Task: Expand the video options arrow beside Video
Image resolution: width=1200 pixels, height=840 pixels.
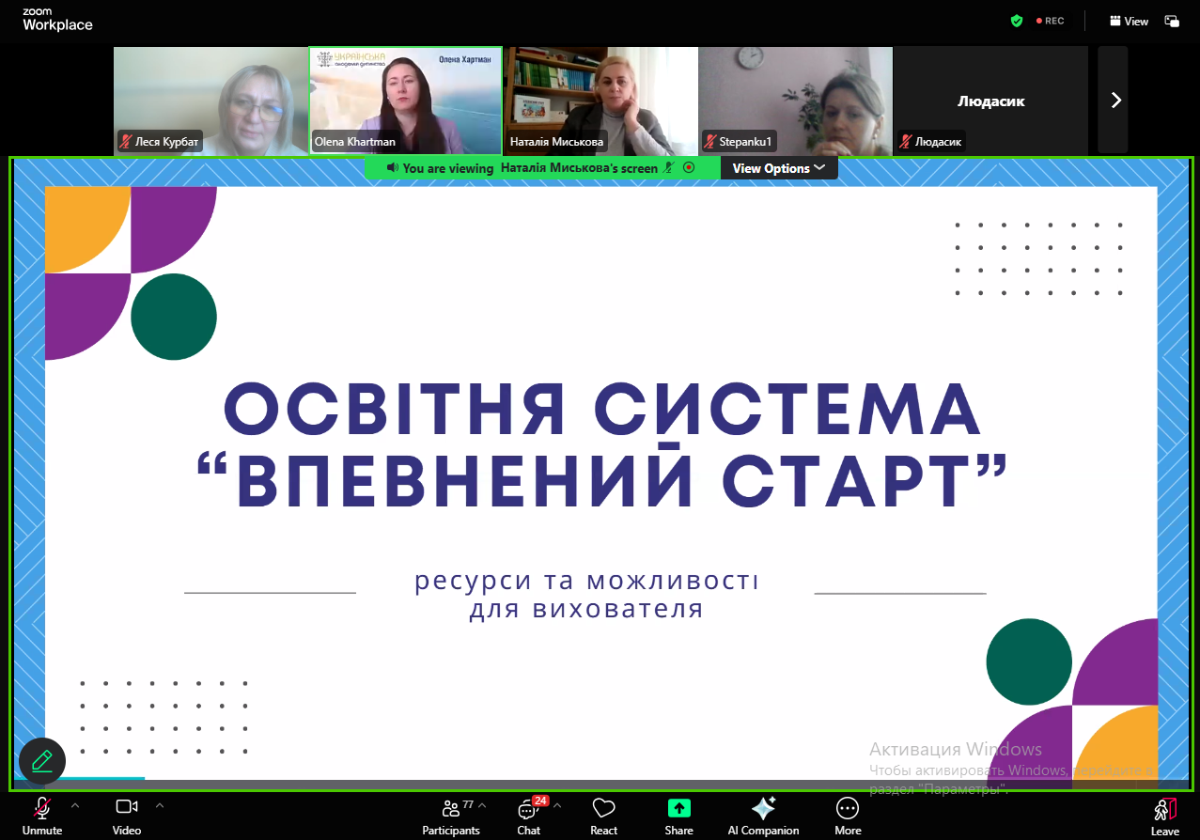Action: [x=159, y=805]
